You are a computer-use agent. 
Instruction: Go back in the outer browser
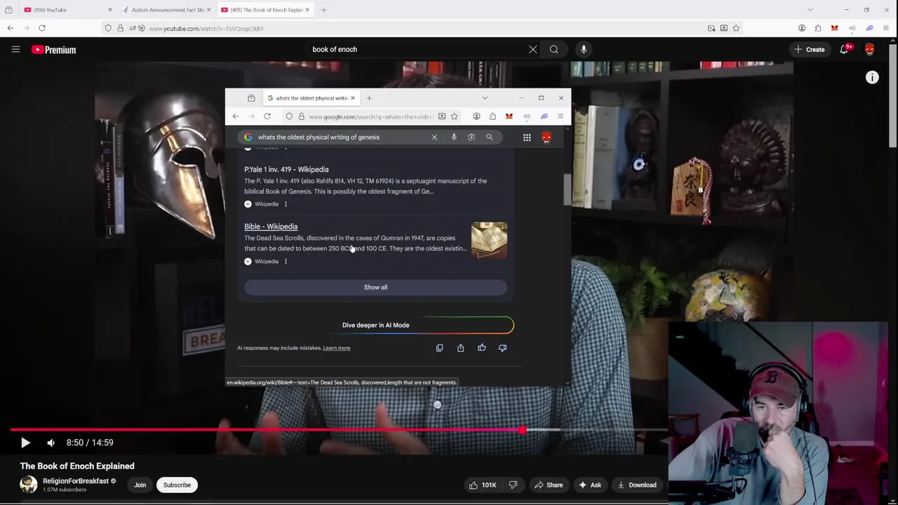10,28
